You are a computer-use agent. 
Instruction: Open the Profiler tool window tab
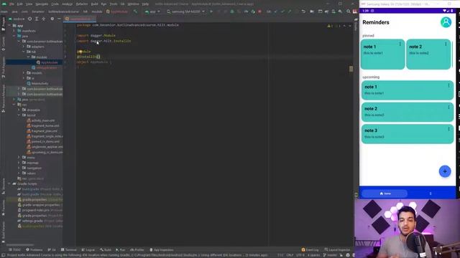click(137, 250)
